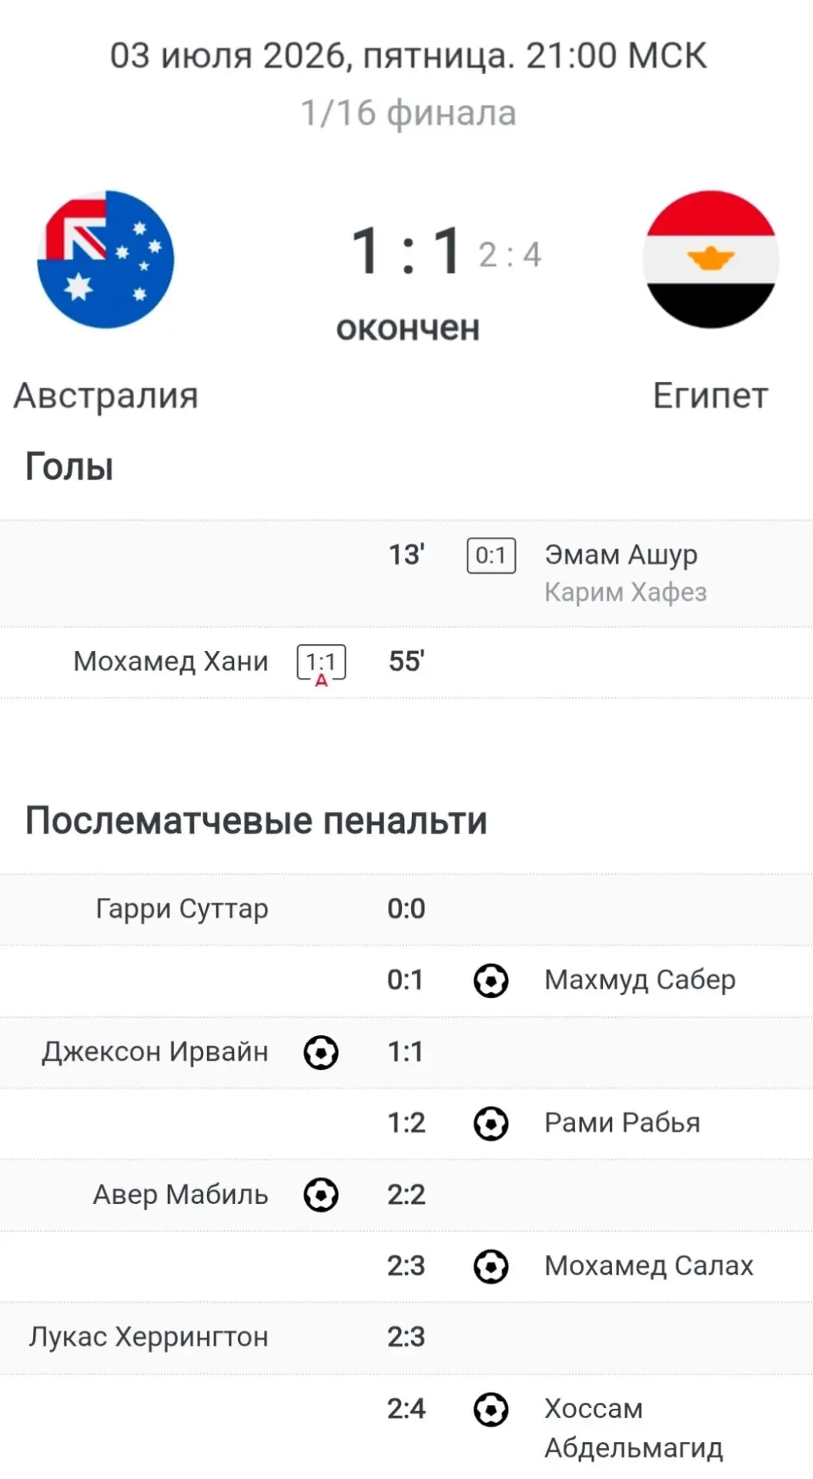This screenshot has width=813, height=1479.
Task: Tap the Australia flag icon
Action: click(105, 259)
